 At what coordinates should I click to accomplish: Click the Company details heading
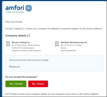pyautogui.click(x=16, y=36)
